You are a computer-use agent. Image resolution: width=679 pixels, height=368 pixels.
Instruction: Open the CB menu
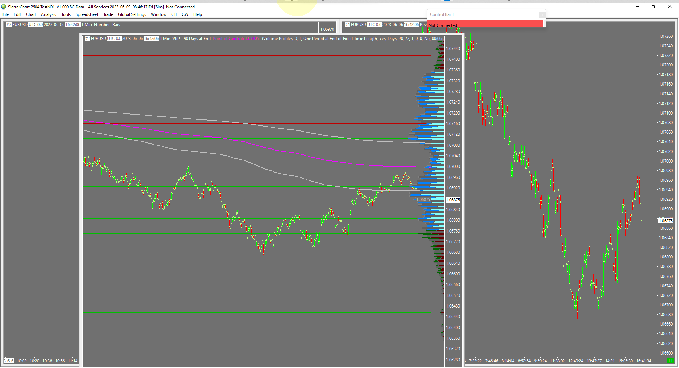[174, 14]
